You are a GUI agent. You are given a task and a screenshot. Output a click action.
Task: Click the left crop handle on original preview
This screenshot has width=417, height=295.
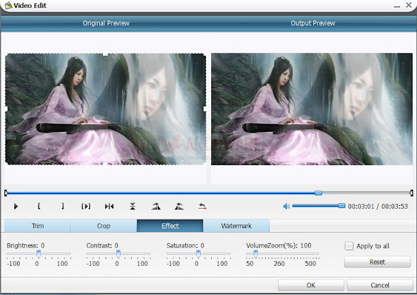coord(6,109)
